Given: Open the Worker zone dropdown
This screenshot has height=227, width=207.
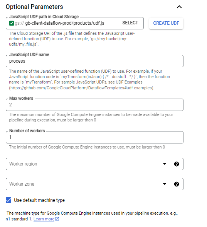Looking at the screenshot, I should point(94,184).
